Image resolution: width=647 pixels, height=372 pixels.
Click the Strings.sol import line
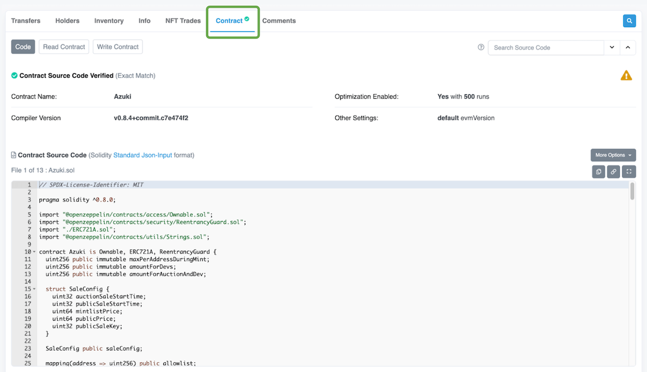(x=124, y=237)
